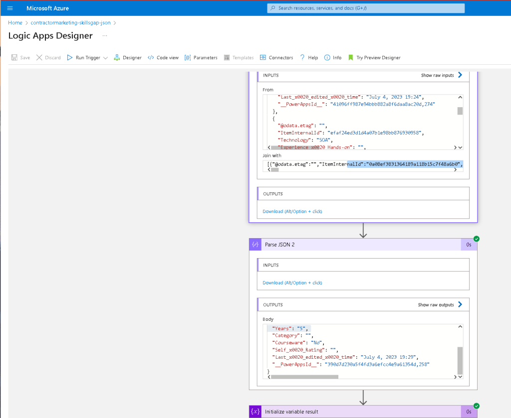This screenshot has width=511, height=418.
Task: Click up arrow in Body box scrollbar
Action: coord(460,327)
